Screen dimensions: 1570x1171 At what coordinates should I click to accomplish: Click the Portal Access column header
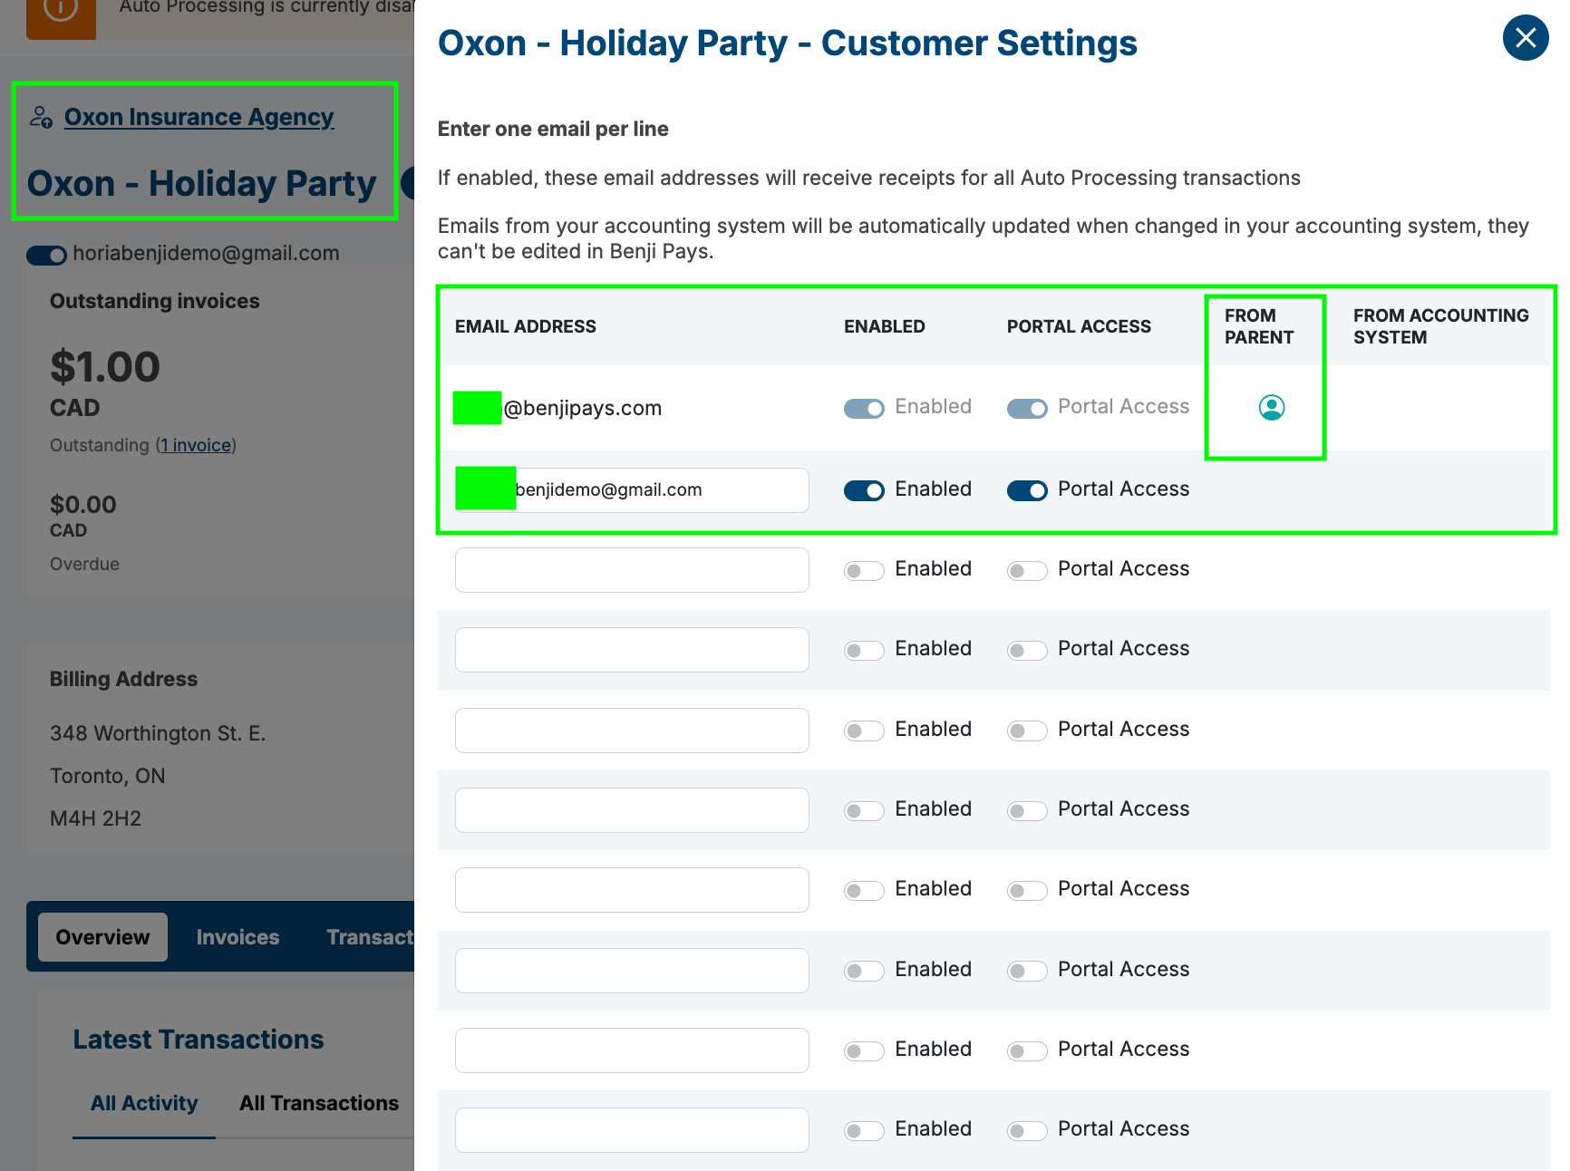[x=1079, y=326]
